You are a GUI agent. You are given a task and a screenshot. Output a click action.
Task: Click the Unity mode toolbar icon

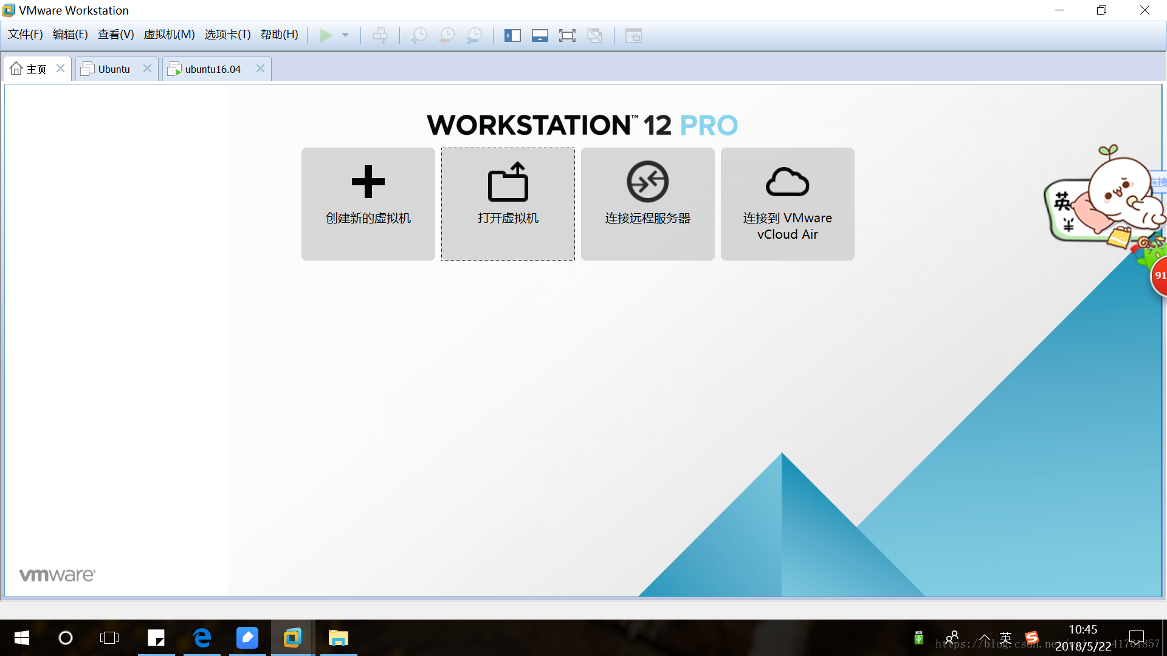[594, 35]
